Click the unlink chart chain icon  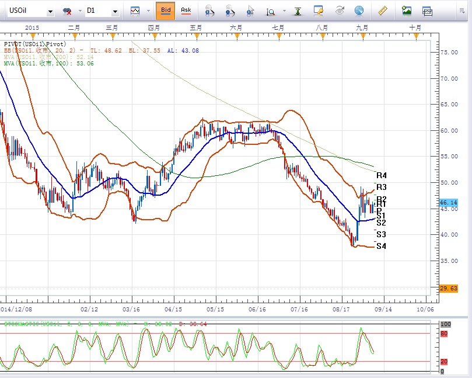pos(67,11)
